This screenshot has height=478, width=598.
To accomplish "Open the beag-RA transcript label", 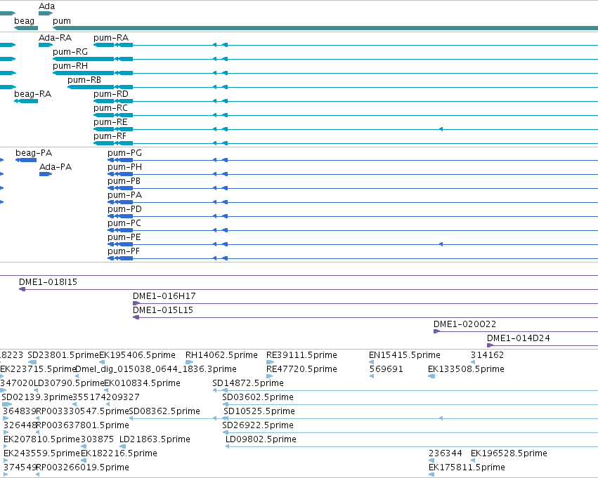I will pos(32,94).
